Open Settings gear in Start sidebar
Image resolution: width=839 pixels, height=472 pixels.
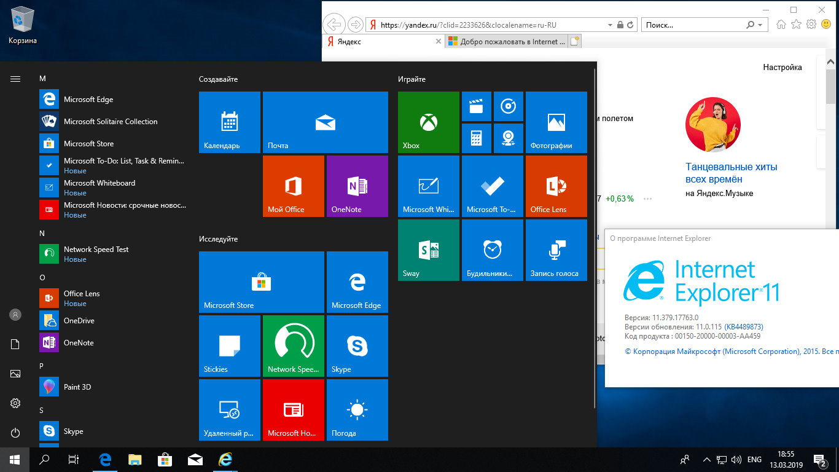(x=15, y=403)
